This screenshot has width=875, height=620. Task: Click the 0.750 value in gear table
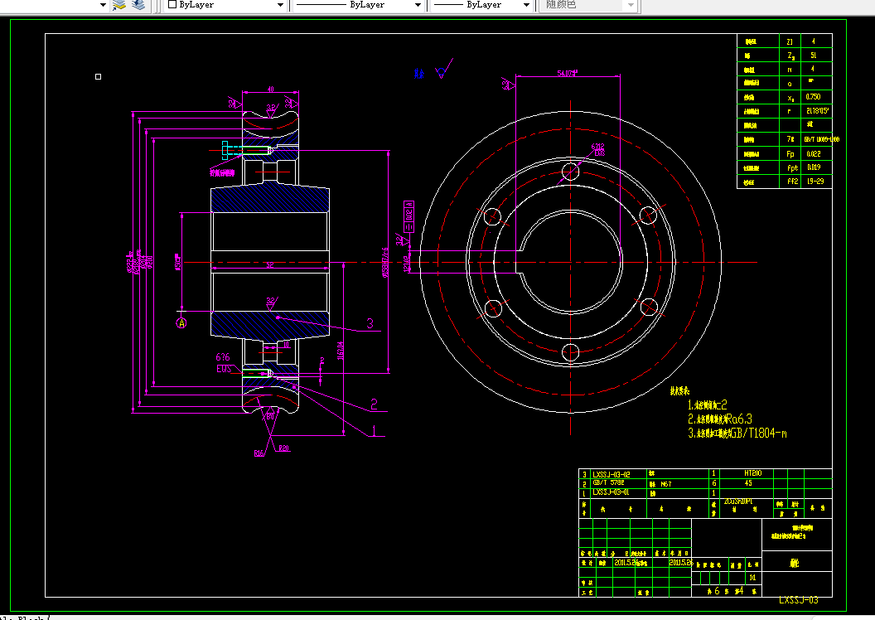click(813, 97)
